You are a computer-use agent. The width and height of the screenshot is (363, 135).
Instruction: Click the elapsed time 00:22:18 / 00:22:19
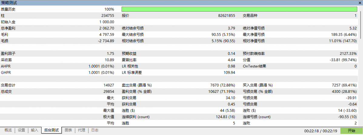(321, 131)
